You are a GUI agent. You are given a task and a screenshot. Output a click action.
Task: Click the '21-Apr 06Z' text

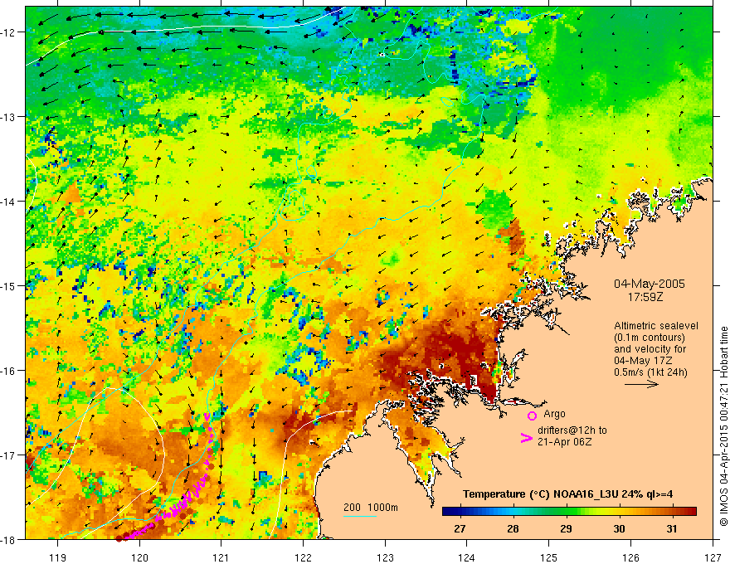(565, 442)
